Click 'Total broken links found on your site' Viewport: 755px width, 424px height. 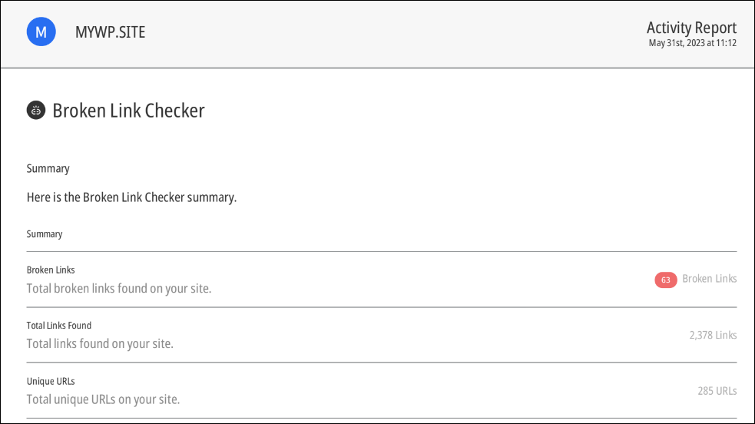pos(119,288)
